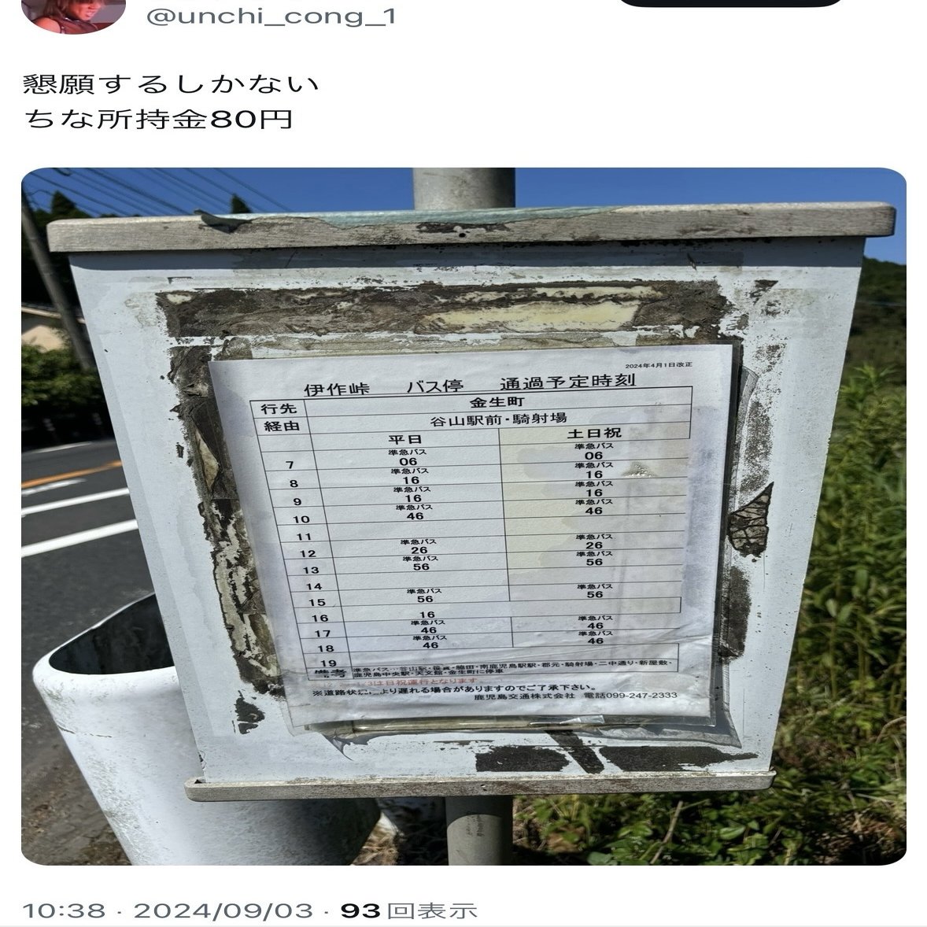The height and width of the screenshot is (927, 927).
Task: Click the 行先 row label in photo
Action: [x=279, y=408]
